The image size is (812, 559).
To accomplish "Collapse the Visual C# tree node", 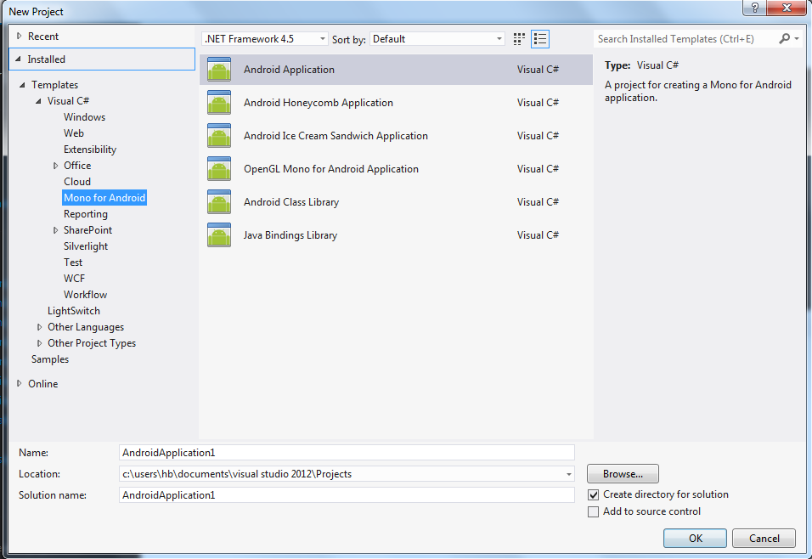I will (38, 101).
